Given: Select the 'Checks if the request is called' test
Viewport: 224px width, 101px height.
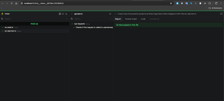Looking at the screenshot, I should click(x=94, y=27).
